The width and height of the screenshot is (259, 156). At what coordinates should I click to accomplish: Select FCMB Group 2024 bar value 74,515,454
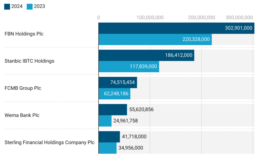pos(123,82)
